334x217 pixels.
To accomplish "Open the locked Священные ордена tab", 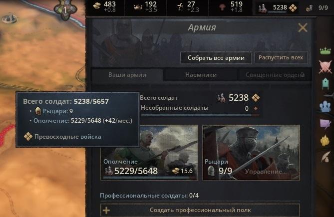I will point(275,75).
